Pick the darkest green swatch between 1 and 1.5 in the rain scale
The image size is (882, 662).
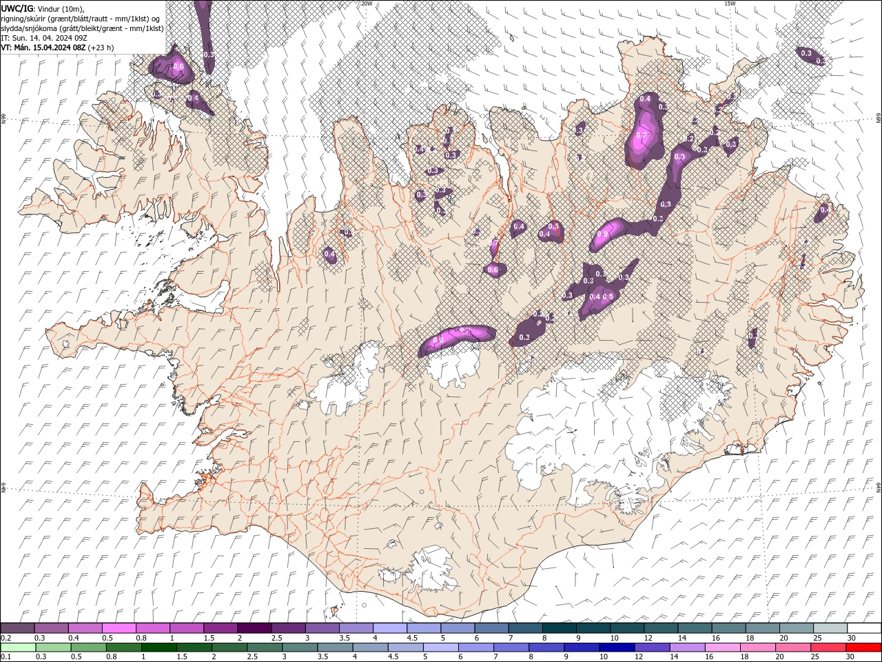(x=158, y=648)
